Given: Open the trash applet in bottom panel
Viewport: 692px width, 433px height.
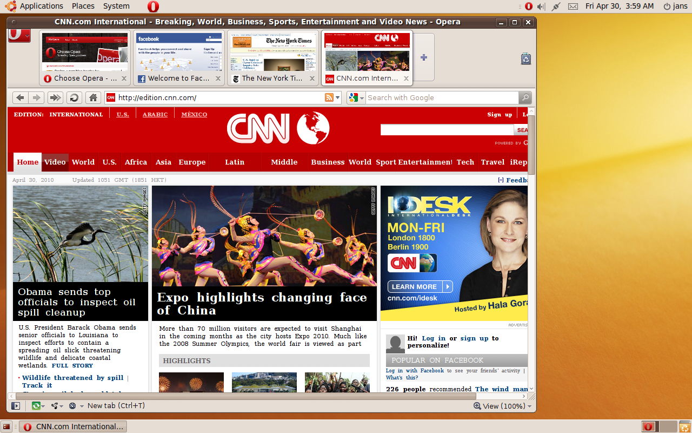Looking at the screenshot, I should pos(684,427).
